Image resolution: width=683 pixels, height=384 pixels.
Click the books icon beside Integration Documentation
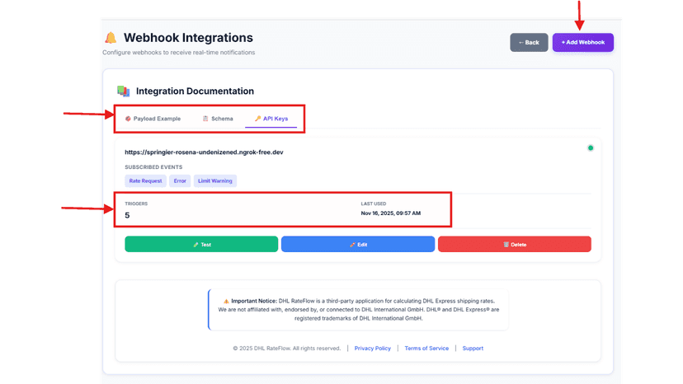click(123, 91)
